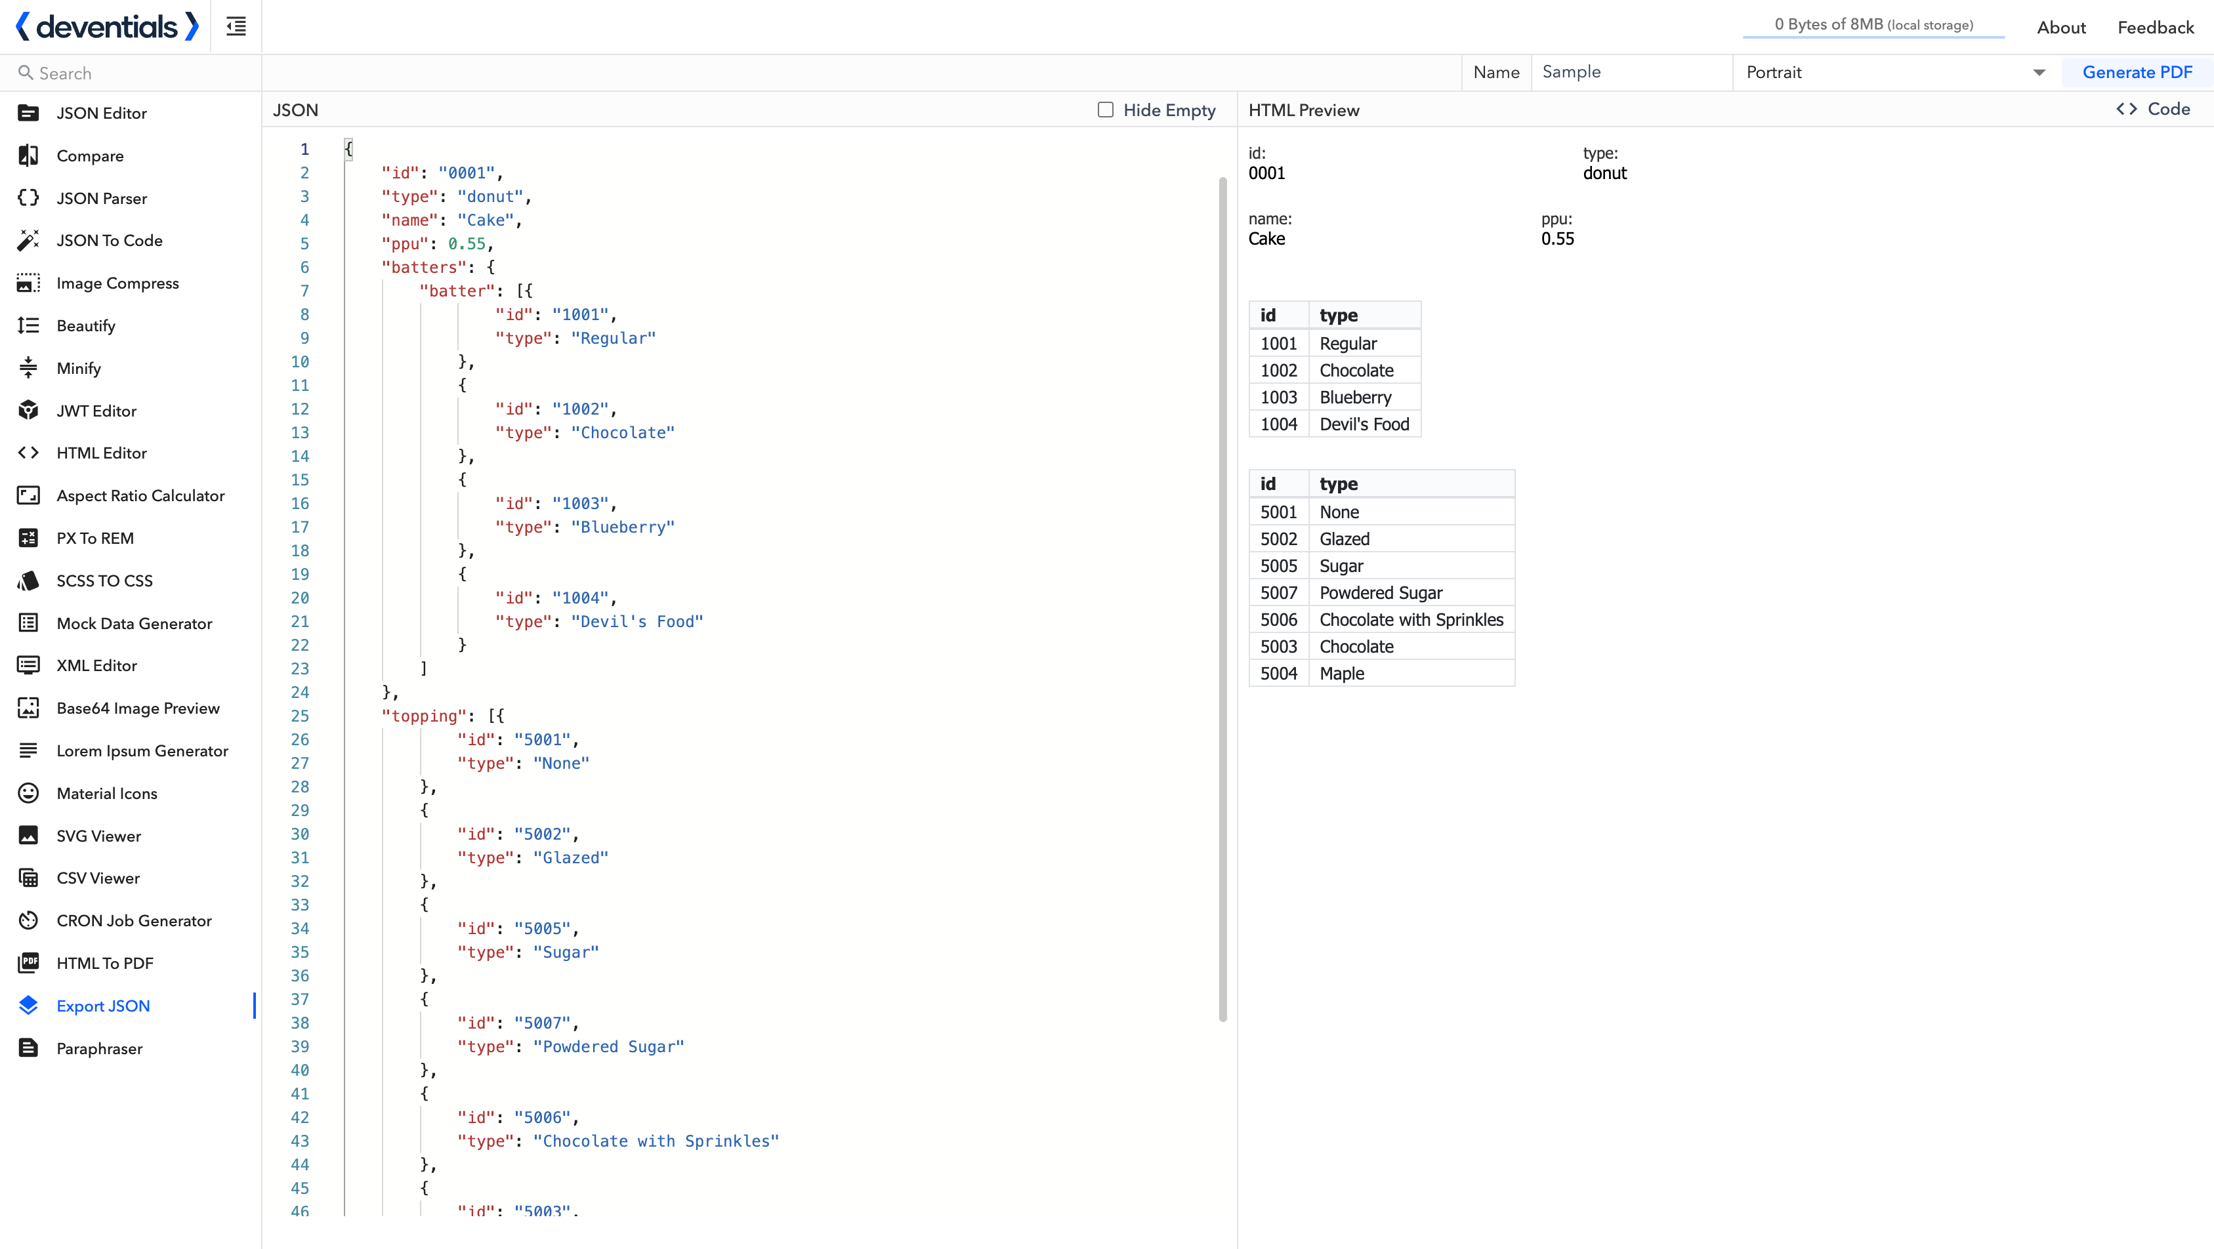Click the deventials logo
Screen dimensions: 2214x1249
106,27
